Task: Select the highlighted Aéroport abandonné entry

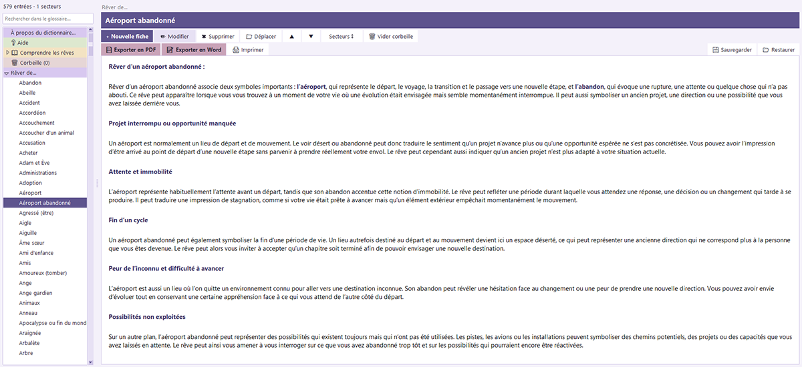Action: 45,203
